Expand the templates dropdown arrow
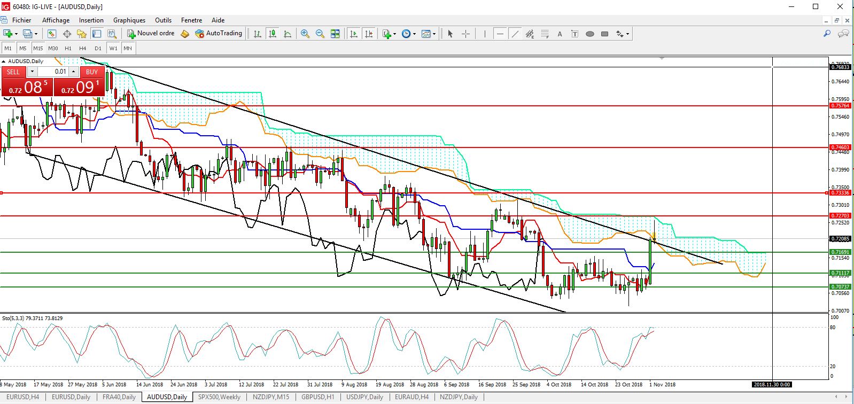 click(x=434, y=34)
